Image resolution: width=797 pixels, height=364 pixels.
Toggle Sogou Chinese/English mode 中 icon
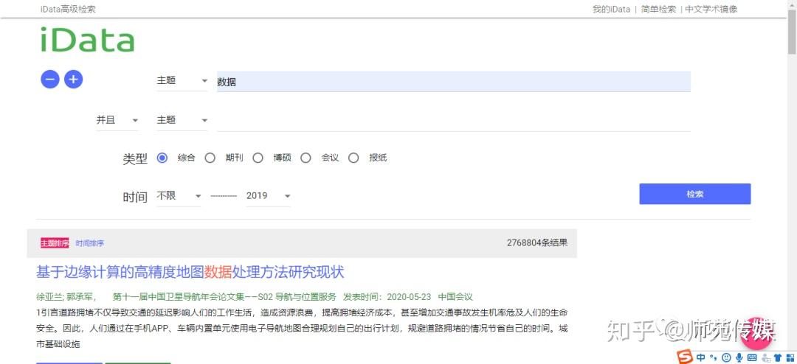pyautogui.click(x=701, y=357)
